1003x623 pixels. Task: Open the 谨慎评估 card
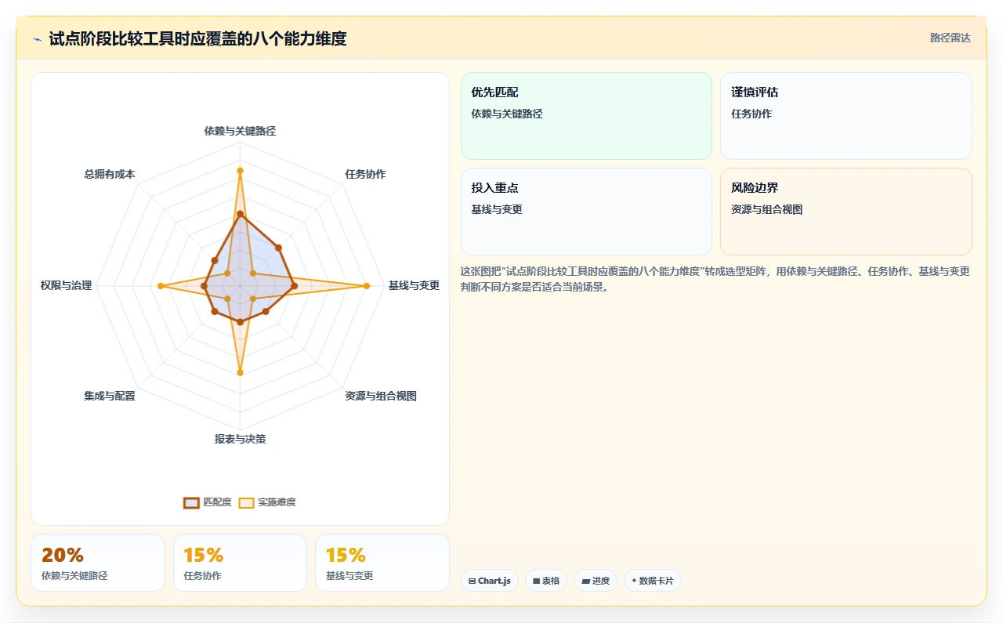(x=845, y=116)
